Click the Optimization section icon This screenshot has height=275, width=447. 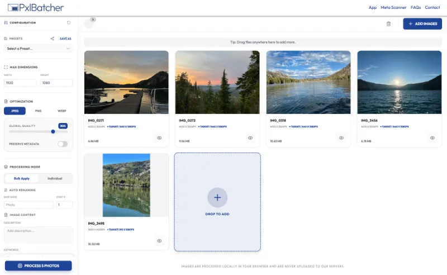pos(6,101)
